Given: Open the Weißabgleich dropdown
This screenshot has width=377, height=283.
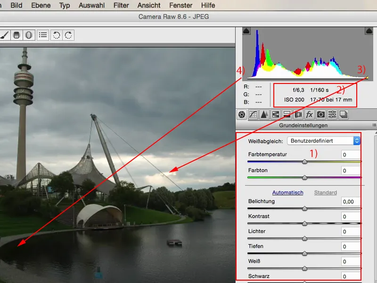Looking at the screenshot, I should pyautogui.click(x=324, y=141).
